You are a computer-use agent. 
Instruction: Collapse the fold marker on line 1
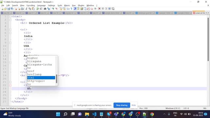coord(10,16)
